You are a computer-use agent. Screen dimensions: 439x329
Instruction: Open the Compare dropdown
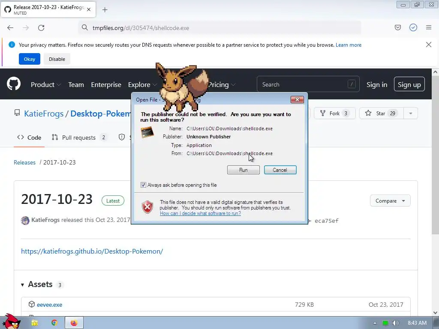point(390,200)
